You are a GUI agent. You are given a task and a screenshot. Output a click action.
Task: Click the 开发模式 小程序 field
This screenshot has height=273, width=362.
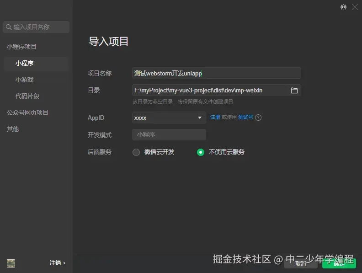(x=169, y=134)
